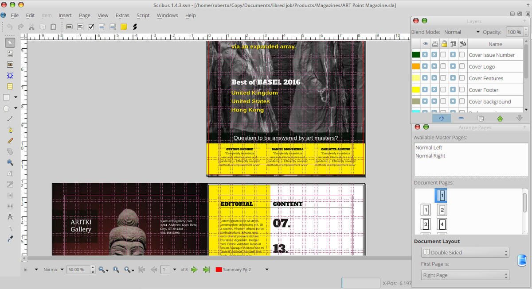
Task: Open the File menu
Action: 15,15
